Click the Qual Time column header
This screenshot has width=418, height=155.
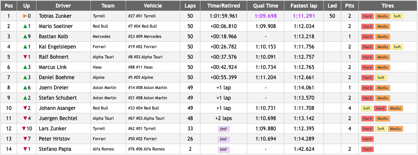coord(265,6)
